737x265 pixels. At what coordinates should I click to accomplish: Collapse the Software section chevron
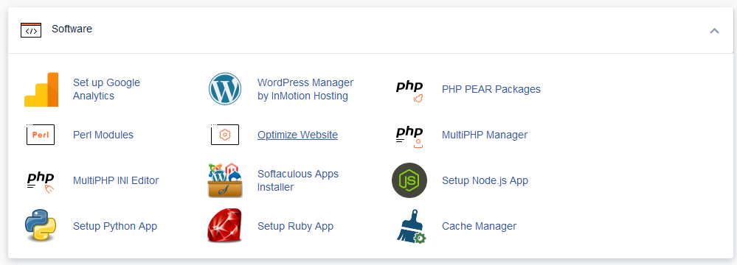[x=714, y=31]
